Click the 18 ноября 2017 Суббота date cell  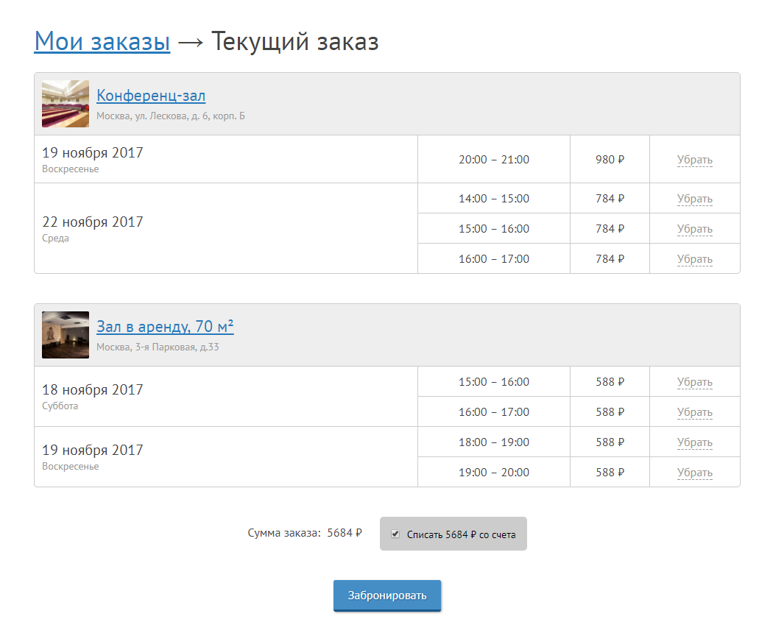93,390
